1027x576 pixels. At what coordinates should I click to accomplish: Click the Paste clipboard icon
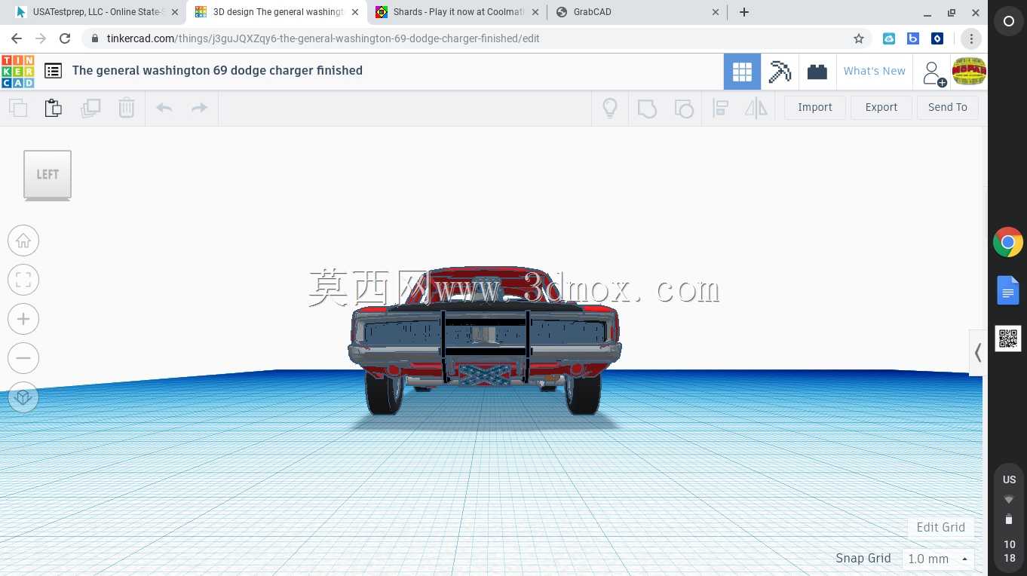coord(53,108)
